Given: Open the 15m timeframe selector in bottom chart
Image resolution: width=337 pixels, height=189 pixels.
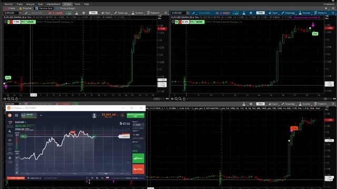Looking at the screenshot, I should point(260,104).
